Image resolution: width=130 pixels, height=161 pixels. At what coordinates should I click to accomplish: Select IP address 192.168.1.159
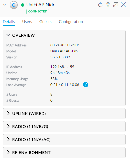point(62,67)
